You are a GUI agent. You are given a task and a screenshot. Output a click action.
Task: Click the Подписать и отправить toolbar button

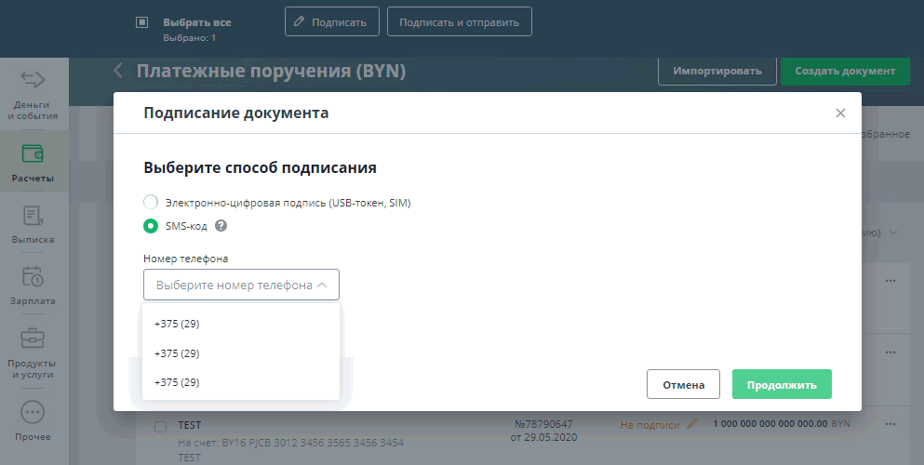[x=459, y=22]
